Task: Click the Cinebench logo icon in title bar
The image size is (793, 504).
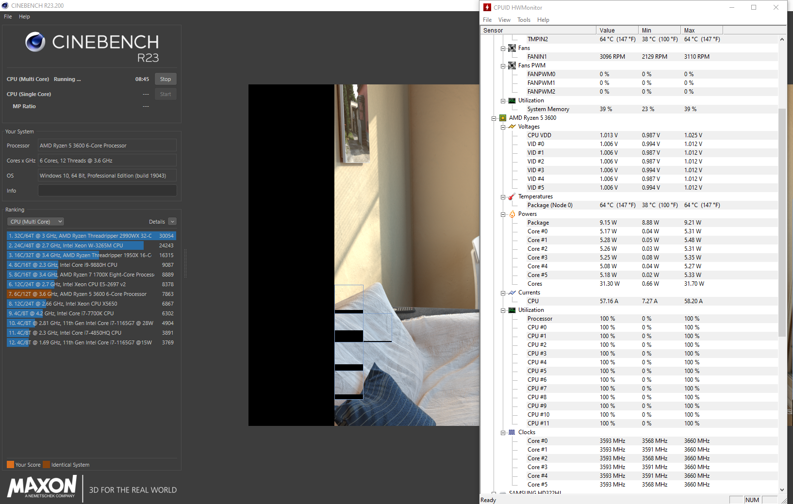Action: tap(5, 5)
